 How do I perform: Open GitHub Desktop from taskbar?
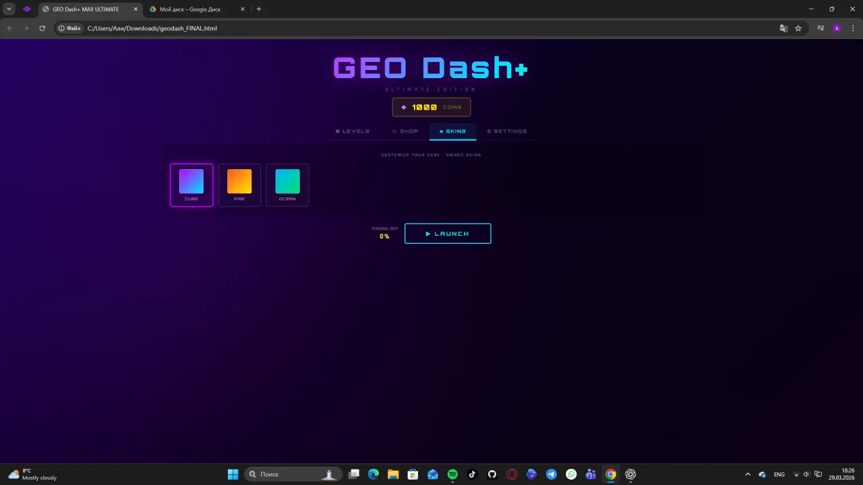[x=492, y=474]
